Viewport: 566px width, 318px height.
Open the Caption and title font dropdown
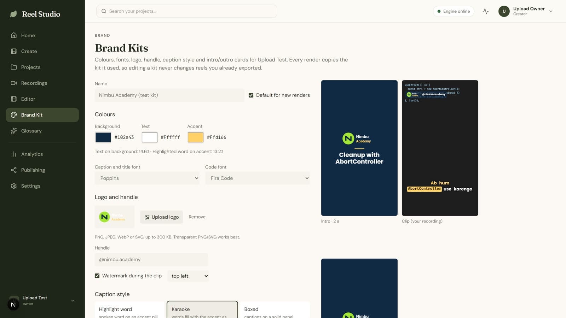coord(147,178)
